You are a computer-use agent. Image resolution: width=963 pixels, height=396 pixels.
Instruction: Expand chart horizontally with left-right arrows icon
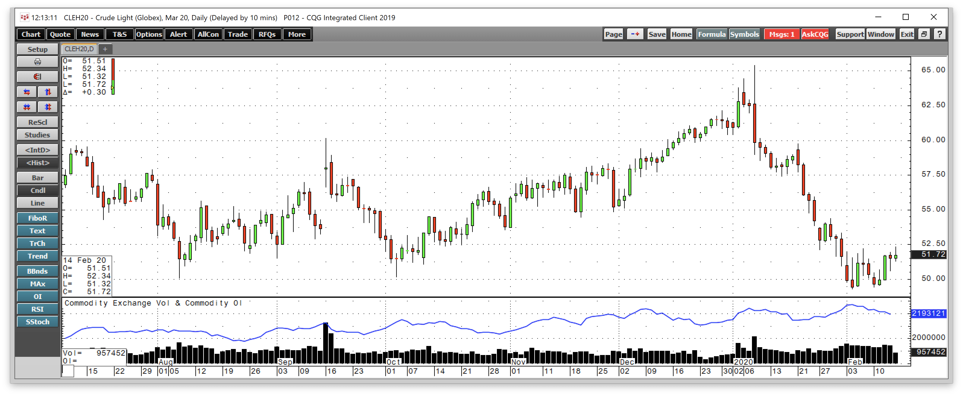click(27, 92)
